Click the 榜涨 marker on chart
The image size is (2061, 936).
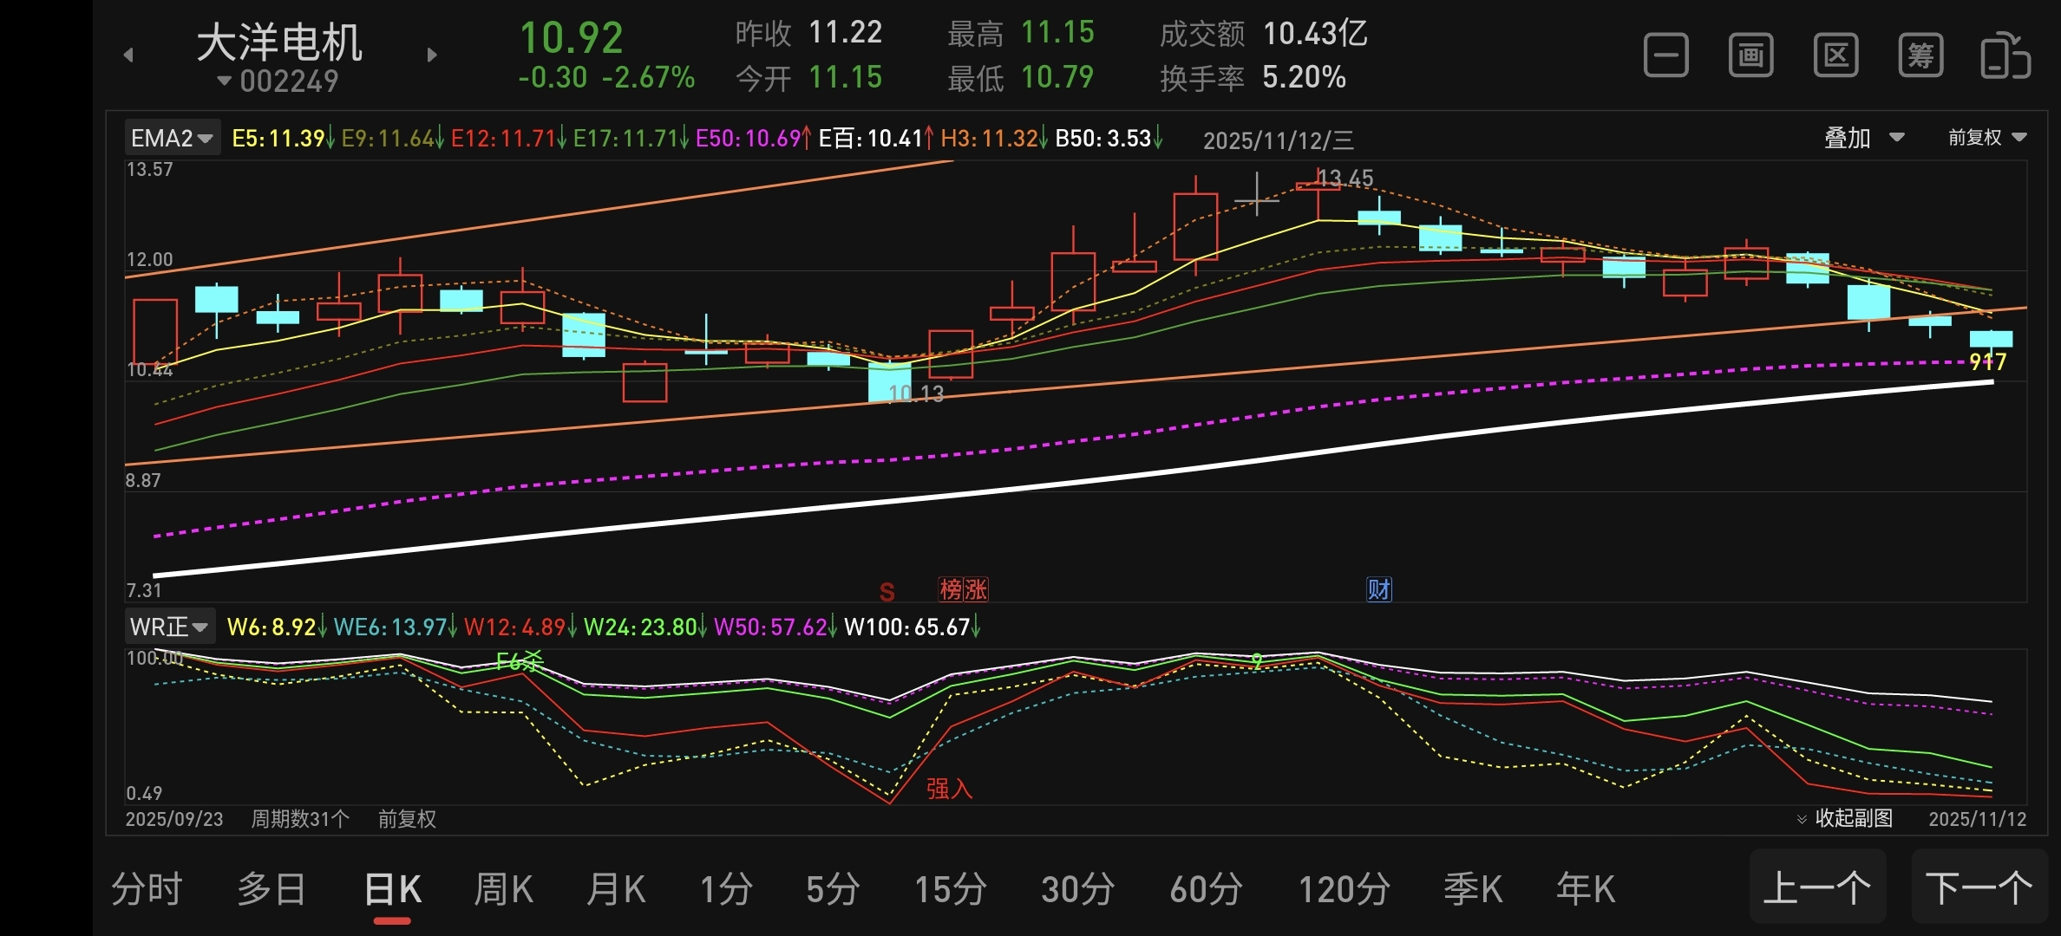(x=963, y=590)
